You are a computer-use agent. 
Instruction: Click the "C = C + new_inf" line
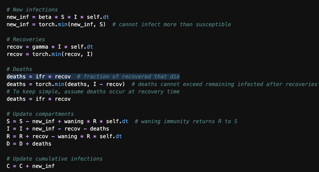(x=31, y=166)
